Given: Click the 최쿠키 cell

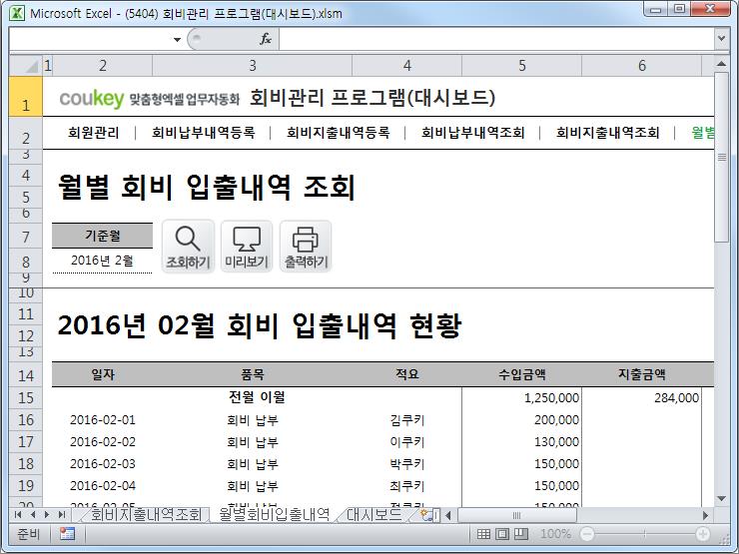Looking at the screenshot, I should (406, 486).
